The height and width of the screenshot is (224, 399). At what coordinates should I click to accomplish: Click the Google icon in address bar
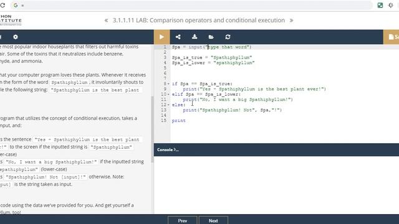tap(16, 5)
